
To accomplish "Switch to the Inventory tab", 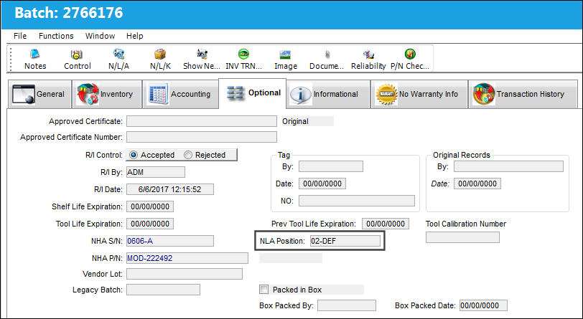I will point(107,94).
